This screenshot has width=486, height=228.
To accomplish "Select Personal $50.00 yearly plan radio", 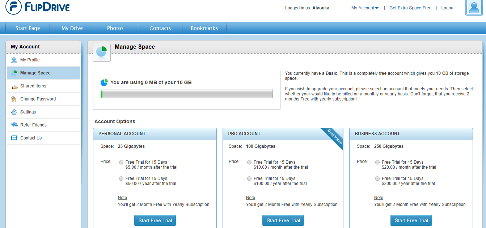I will tap(121, 178).
